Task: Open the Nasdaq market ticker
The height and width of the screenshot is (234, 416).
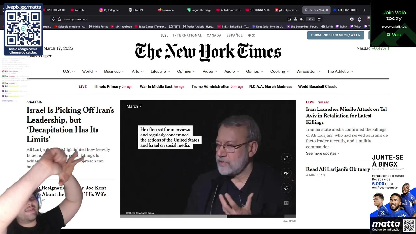Action: point(373,48)
